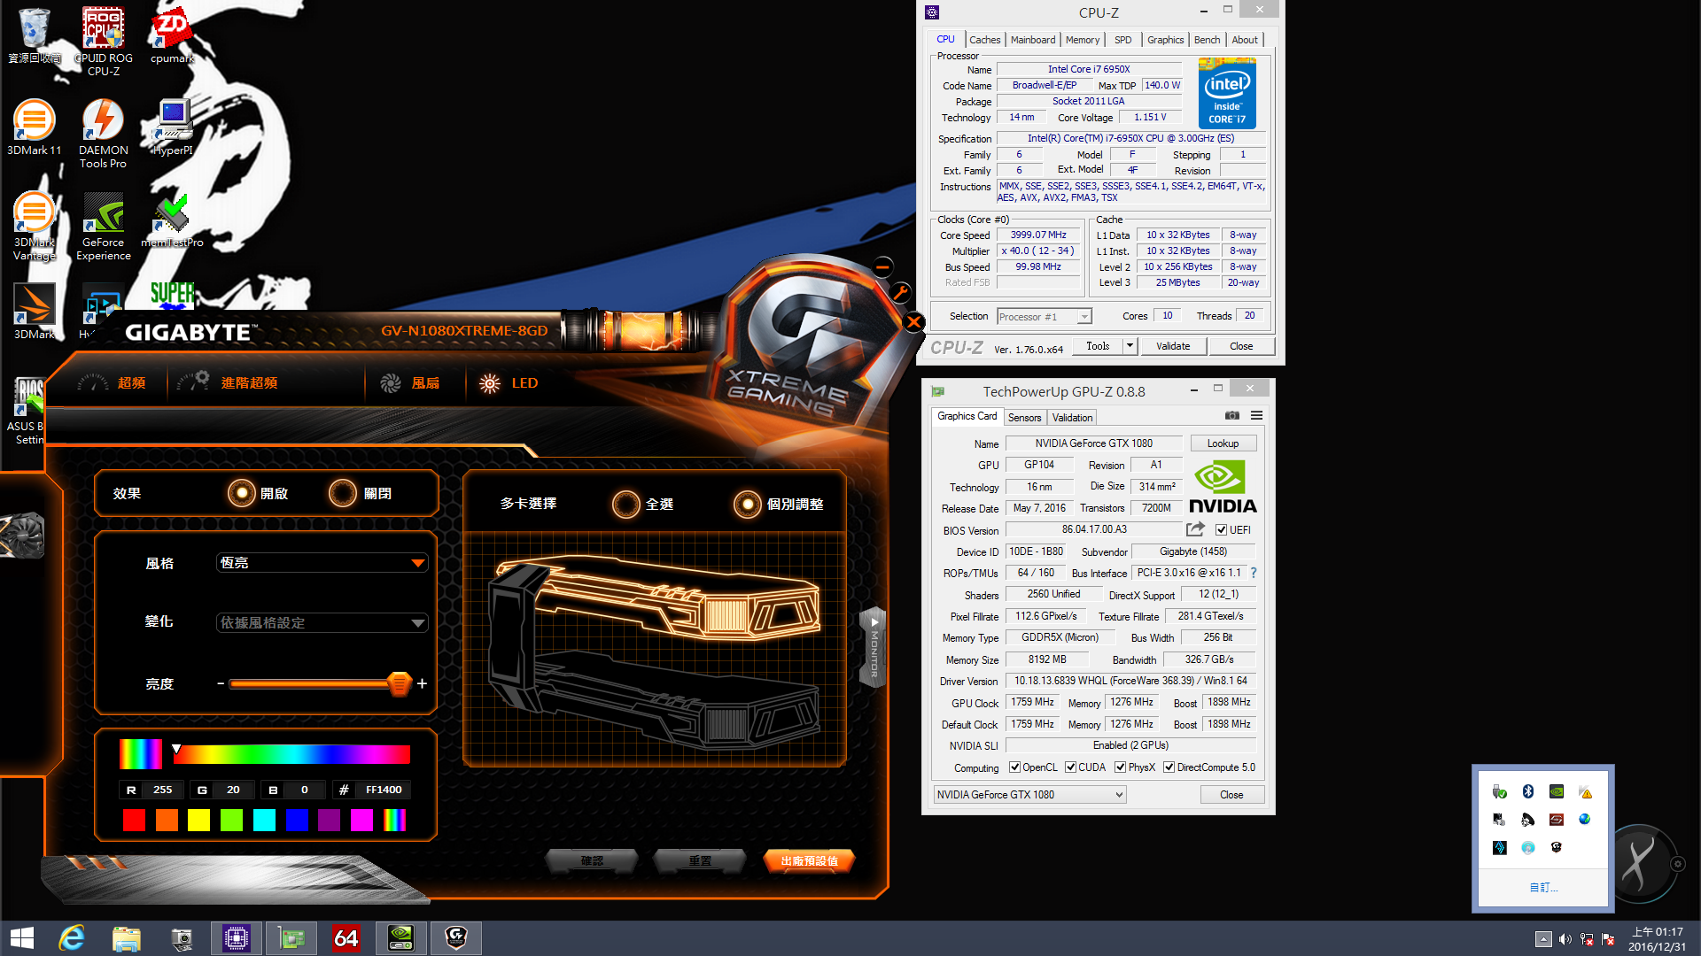Click the volume speaker tray icon
The height and width of the screenshot is (956, 1701).
1565,939
